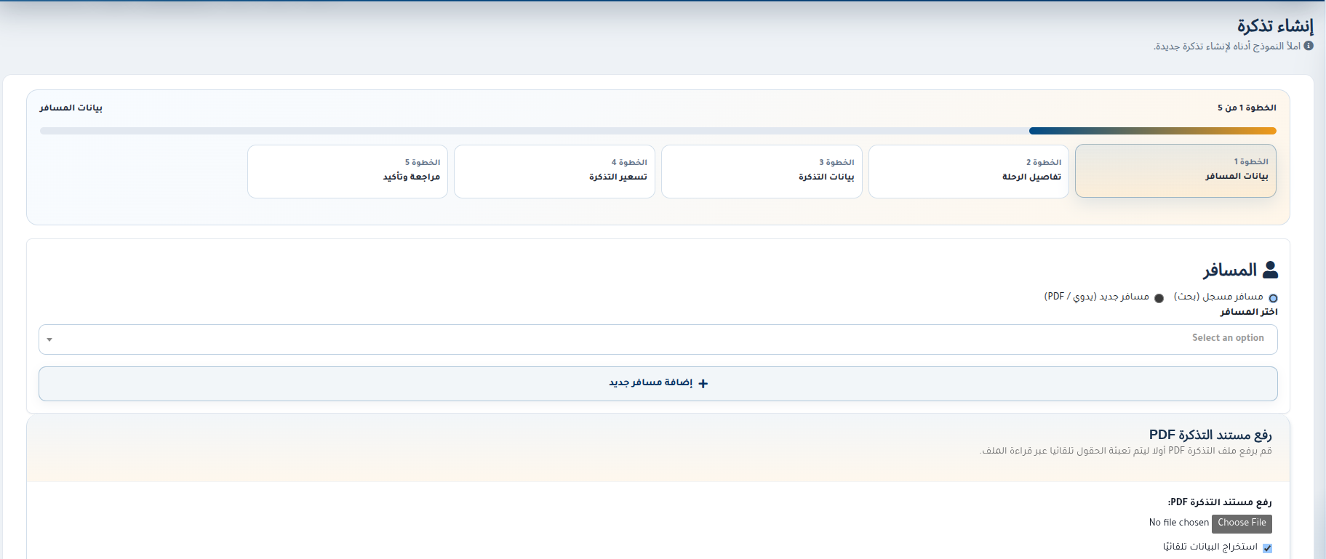Click the traveler person icon

[x=1270, y=270]
